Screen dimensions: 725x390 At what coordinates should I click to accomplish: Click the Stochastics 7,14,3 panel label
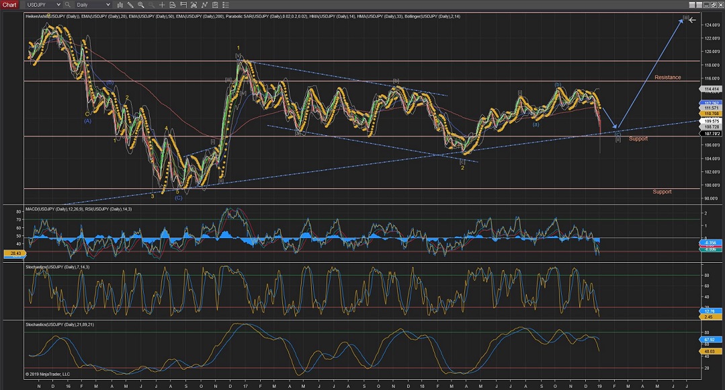coord(57,267)
